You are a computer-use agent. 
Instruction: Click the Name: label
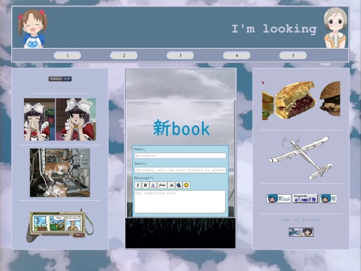(140, 149)
